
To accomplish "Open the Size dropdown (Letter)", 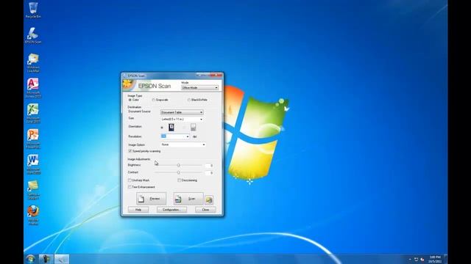I will 182,119.
